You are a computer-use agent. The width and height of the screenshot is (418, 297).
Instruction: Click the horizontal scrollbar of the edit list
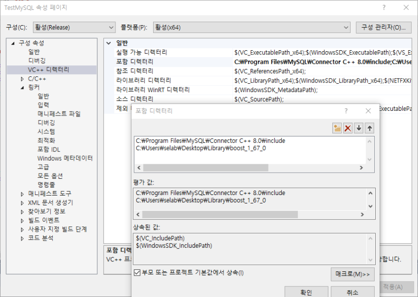[206, 167]
